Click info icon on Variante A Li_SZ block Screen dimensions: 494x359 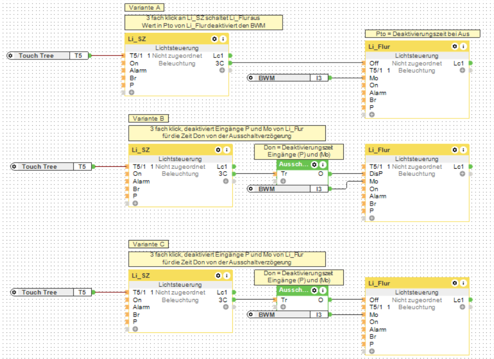[223, 39]
